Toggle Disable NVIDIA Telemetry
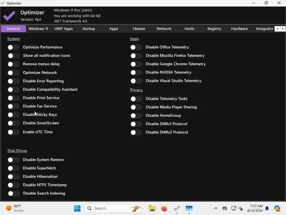 [136, 73]
